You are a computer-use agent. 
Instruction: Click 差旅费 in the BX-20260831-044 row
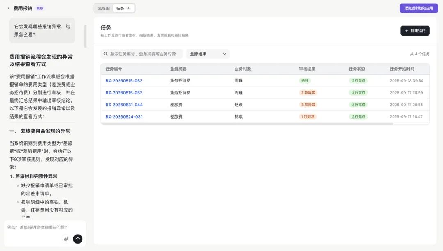point(176,105)
